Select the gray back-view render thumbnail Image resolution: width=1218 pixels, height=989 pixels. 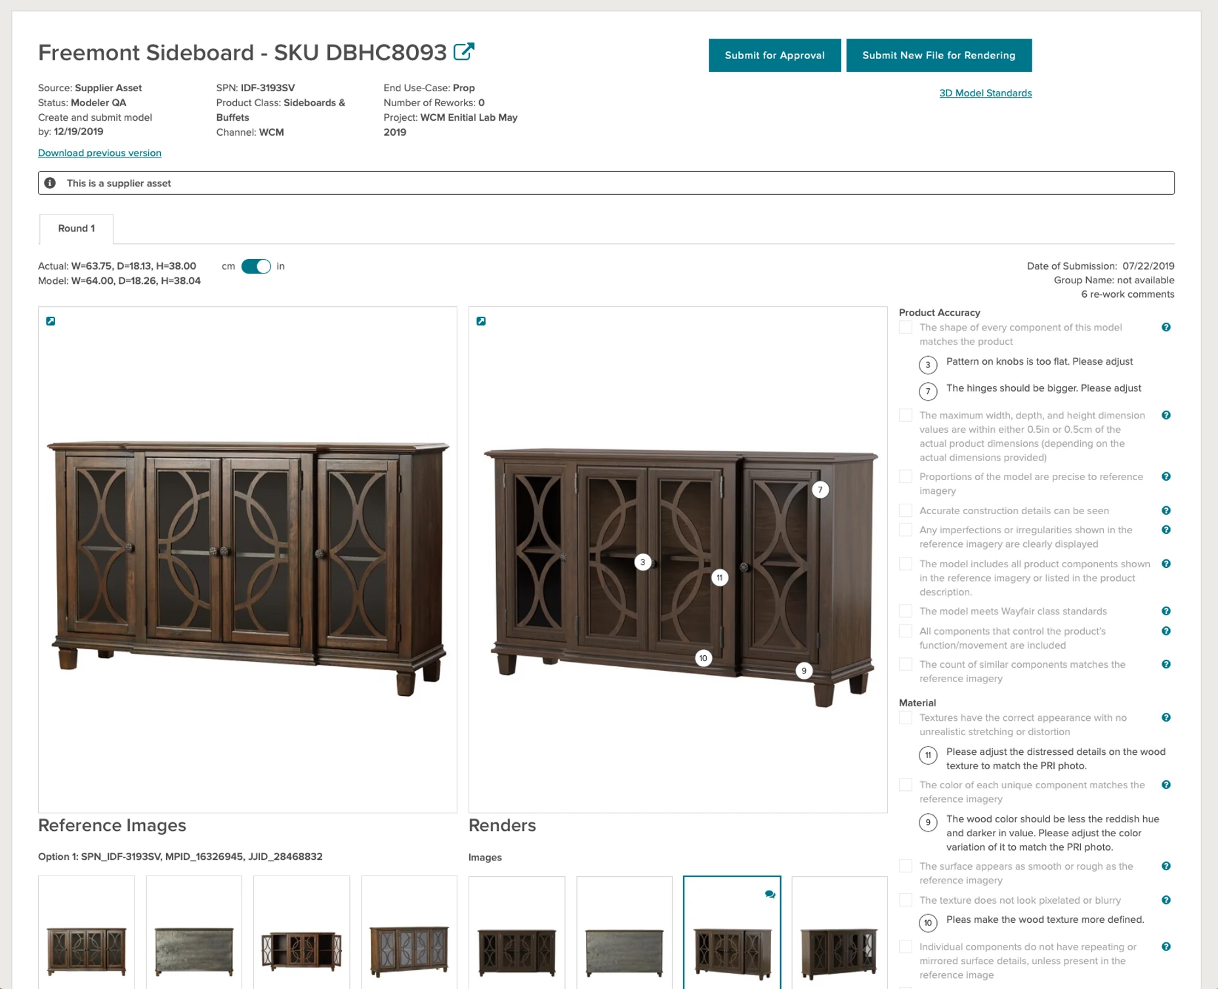tap(625, 932)
